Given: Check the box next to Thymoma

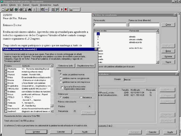Looking at the screenshot, I should [6, 69].
